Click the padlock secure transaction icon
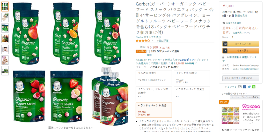Image resolution: width=265 pixels, height=132 pixels. 223,57
